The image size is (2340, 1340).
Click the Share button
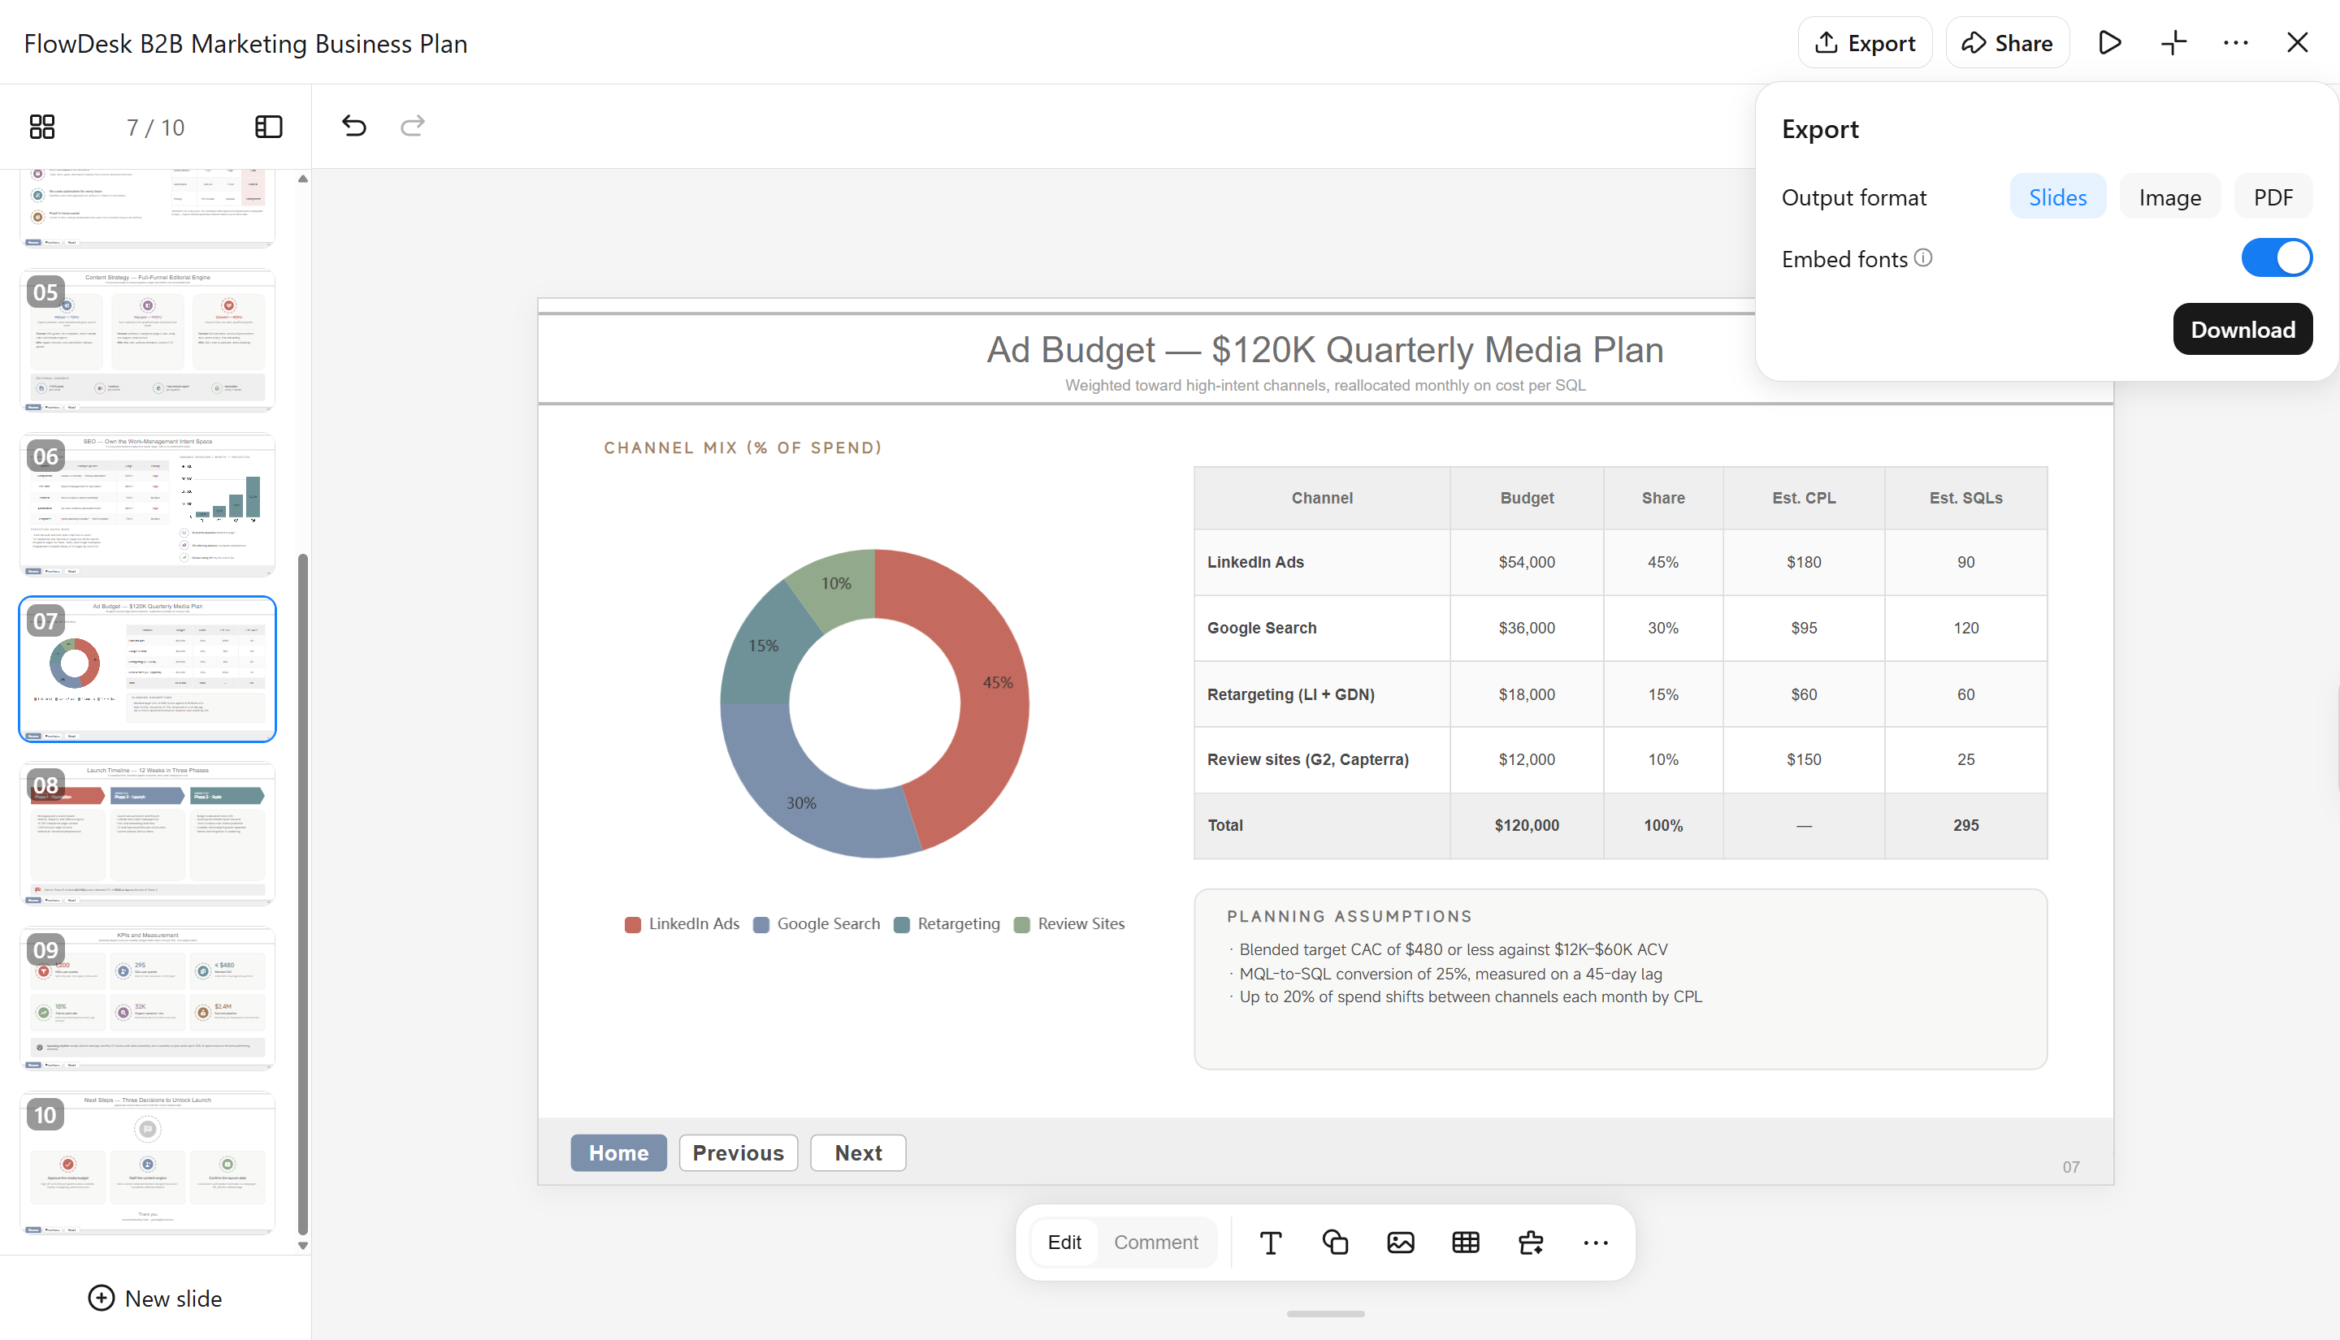click(x=2007, y=42)
